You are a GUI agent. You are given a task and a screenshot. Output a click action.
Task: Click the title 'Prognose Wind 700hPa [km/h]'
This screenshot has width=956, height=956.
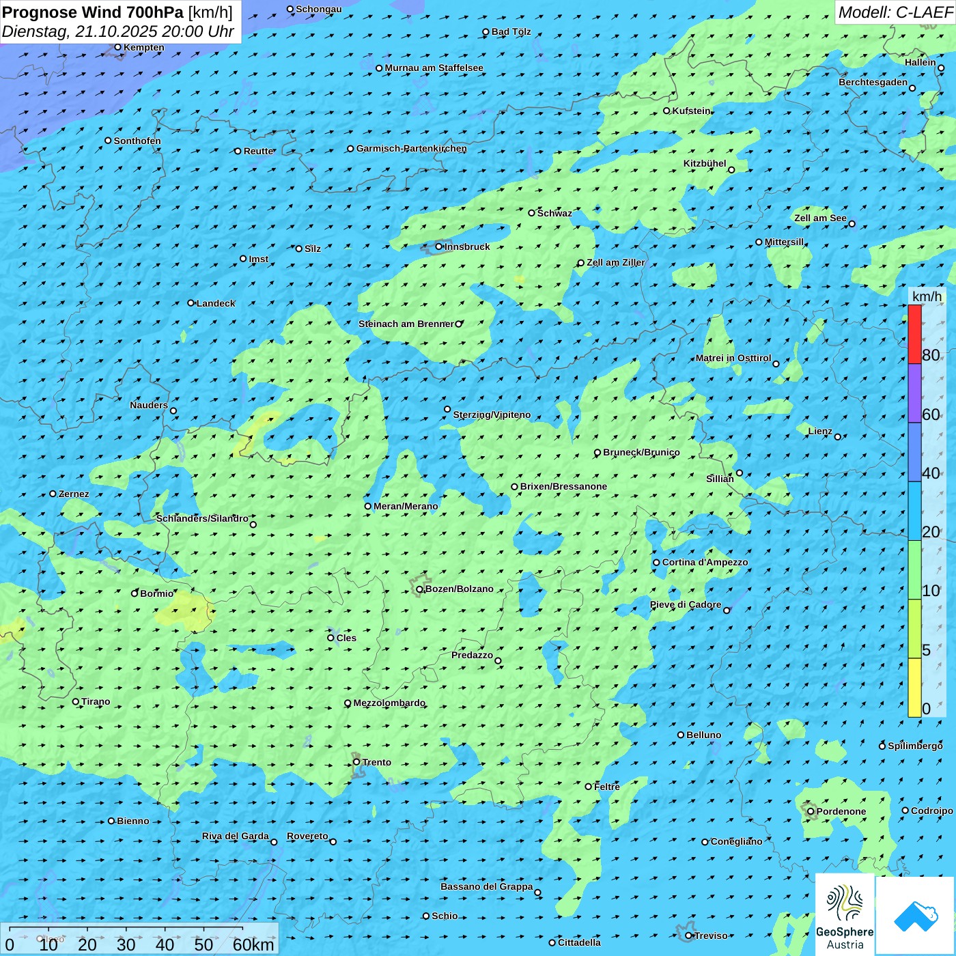[117, 12]
